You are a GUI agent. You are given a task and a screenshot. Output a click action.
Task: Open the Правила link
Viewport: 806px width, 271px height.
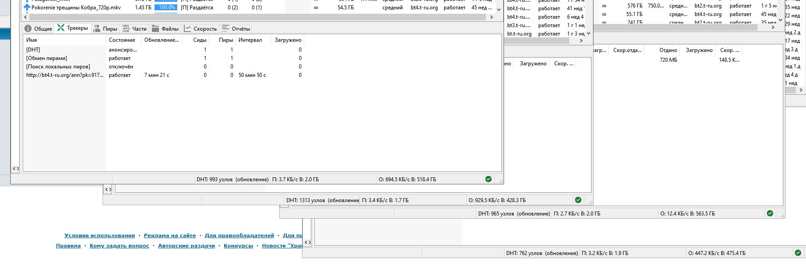[68, 246]
